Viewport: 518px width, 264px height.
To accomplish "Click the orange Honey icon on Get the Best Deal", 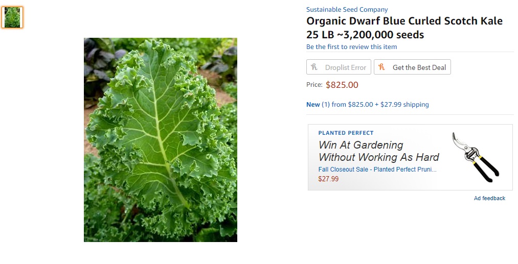I will pos(381,67).
